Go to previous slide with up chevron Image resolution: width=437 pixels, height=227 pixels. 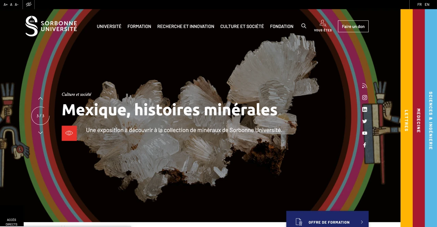(x=40, y=98)
